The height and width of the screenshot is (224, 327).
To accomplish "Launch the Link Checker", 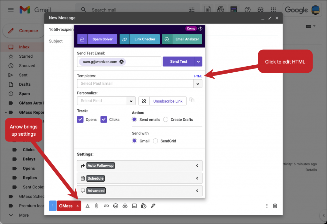I will pyautogui.click(x=145, y=39).
